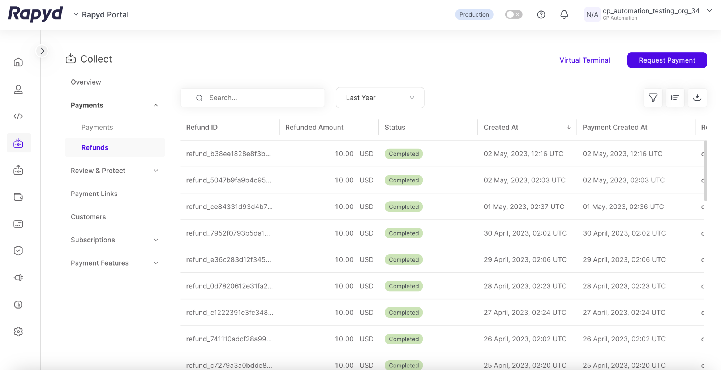Viewport: 721px width, 370px height.
Task: Toggle the Production sandbox switch
Action: point(513,14)
